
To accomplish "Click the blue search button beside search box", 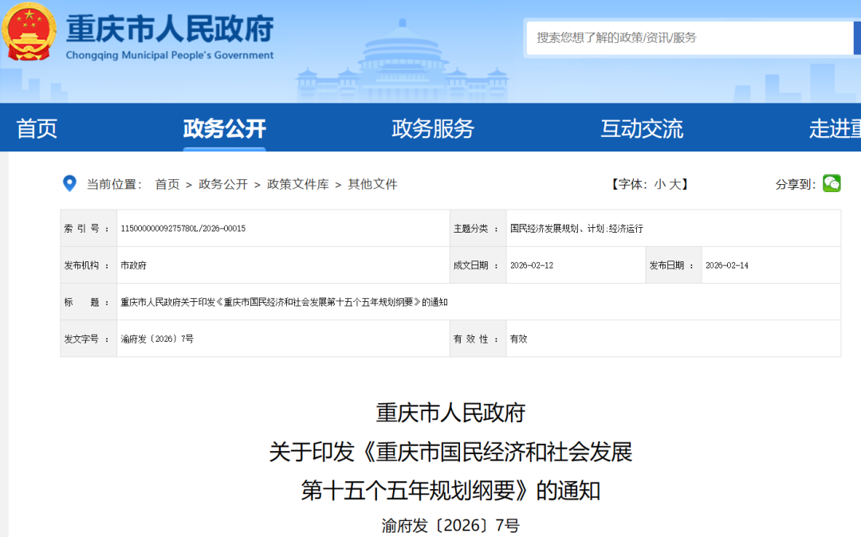I will (855, 38).
